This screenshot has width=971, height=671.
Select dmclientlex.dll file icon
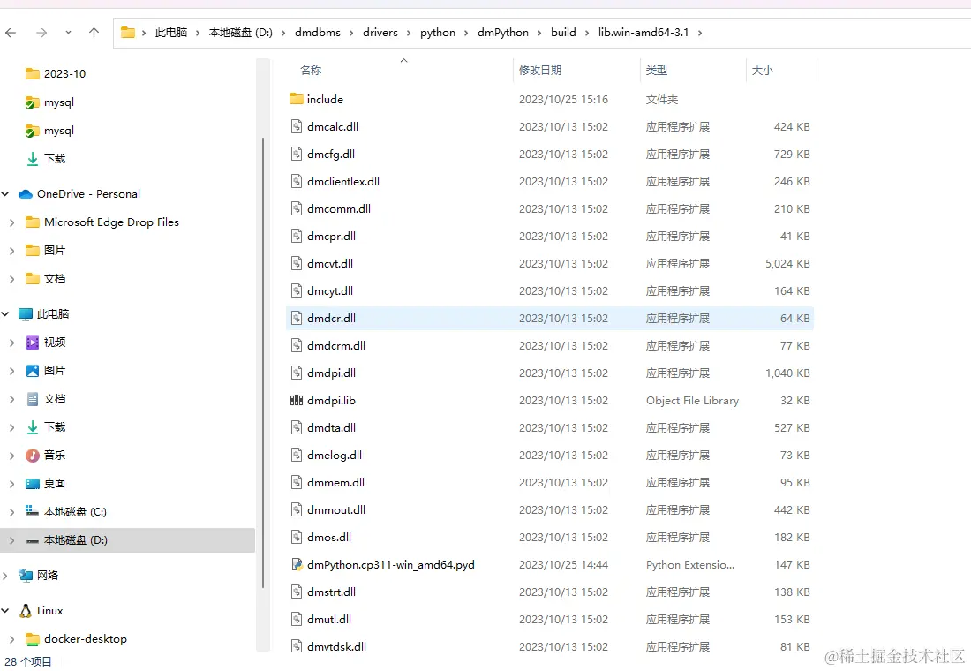[x=297, y=181]
